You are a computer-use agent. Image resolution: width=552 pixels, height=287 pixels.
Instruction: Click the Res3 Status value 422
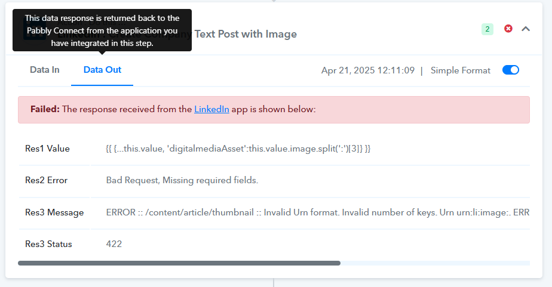[114, 243]
